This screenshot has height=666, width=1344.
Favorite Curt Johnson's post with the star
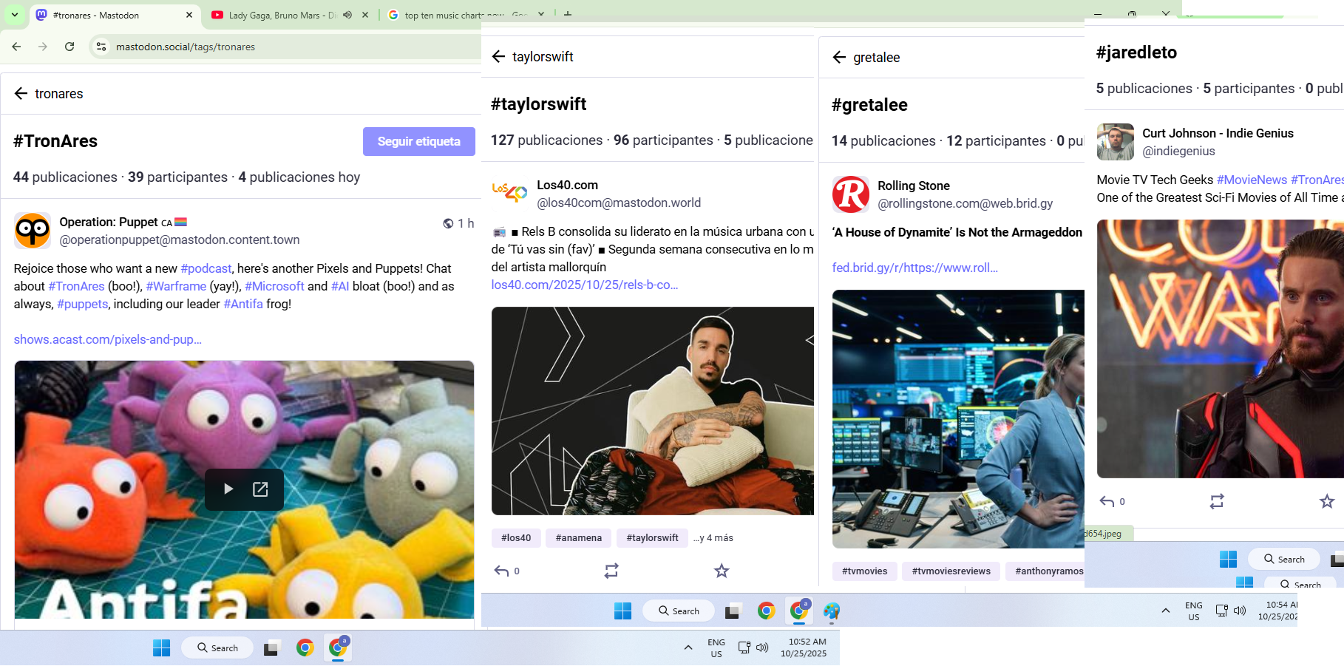(x=1327, y=501)
